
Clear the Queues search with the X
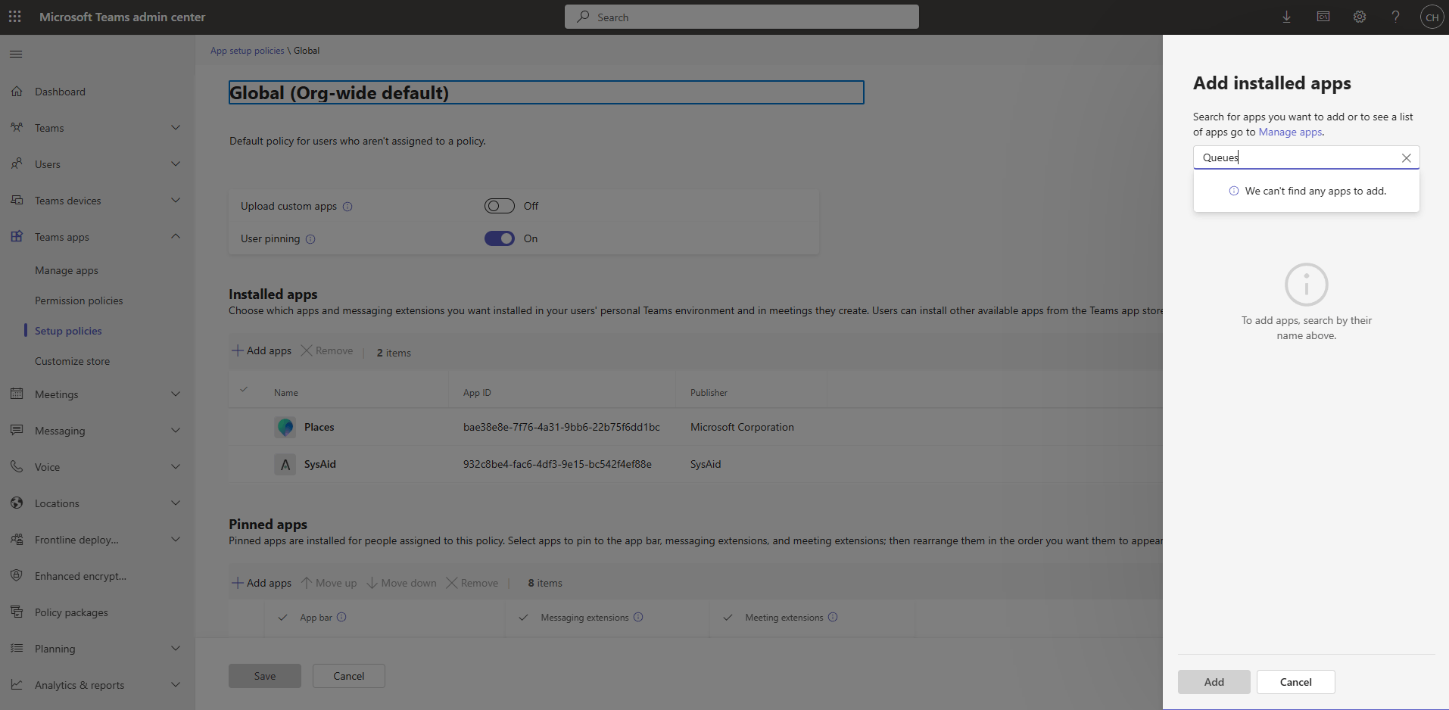click(1407, 157)
